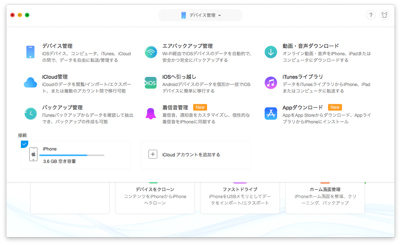Select the iOSへ引っ越し menu title
The height and width of the screenshot is (245, 401).
179,77
